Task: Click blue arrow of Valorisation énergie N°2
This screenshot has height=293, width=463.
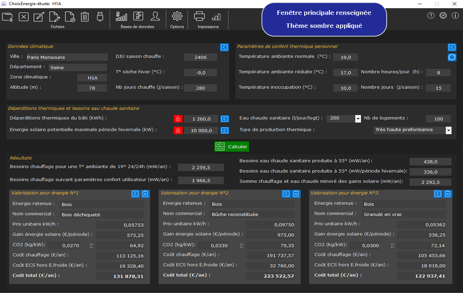Action: [286, 194]
